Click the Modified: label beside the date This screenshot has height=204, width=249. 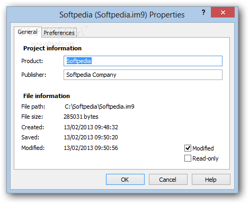coord(33,148)
